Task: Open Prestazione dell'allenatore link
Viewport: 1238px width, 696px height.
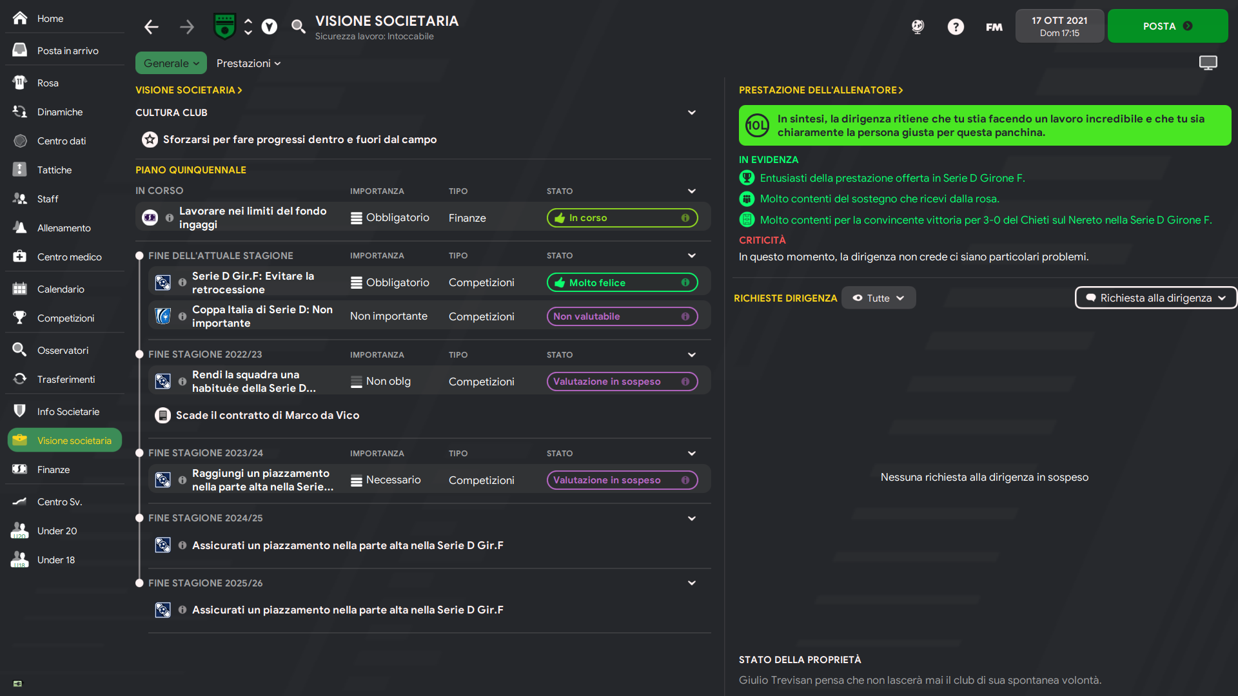Action: (820, 90)
